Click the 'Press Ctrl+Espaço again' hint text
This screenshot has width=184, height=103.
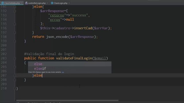[x=45, y=72]
